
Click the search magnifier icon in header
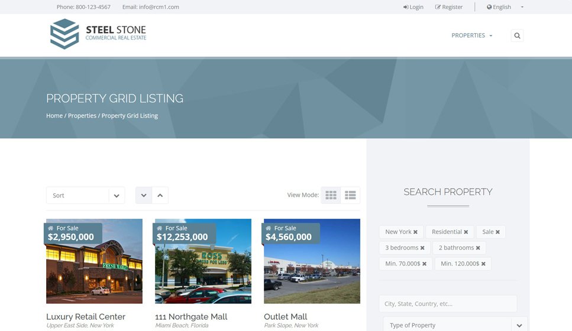point(517,35)
